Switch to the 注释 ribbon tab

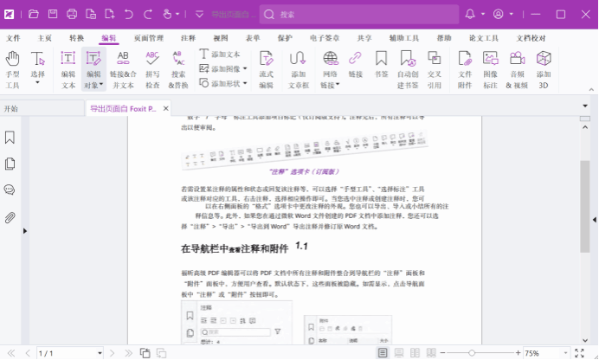(x=188, y=38)
